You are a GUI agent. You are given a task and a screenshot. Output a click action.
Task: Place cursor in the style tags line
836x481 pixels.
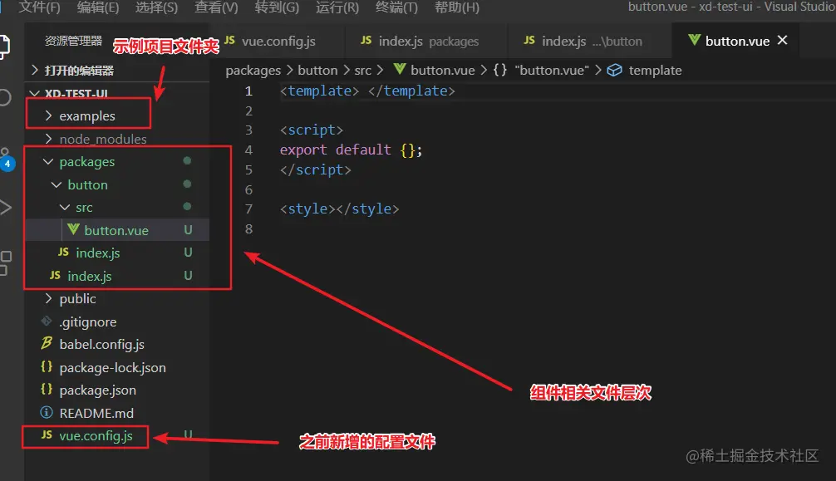tap(339, 209)
